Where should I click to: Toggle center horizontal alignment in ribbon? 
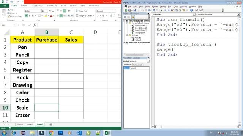(61, 16)
